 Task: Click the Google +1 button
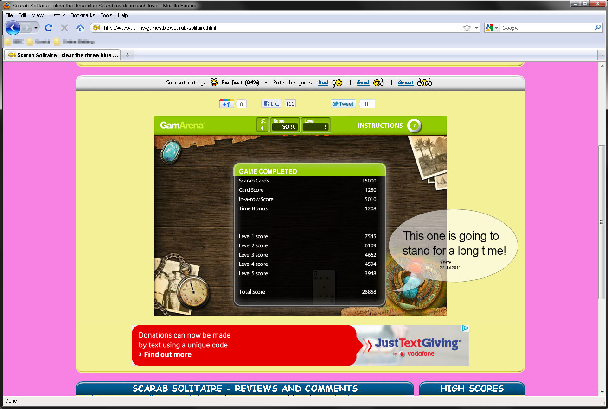point(226,104)
